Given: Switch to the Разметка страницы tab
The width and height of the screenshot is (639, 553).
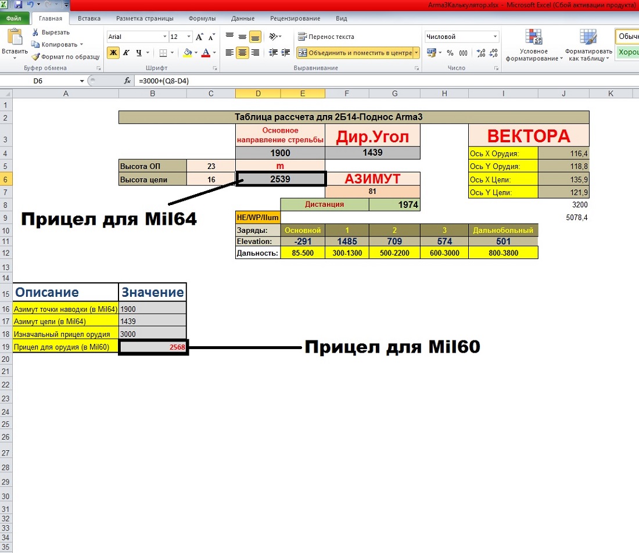Looking at the screenshot, I should pyautogui.click(x=145, y=19).
